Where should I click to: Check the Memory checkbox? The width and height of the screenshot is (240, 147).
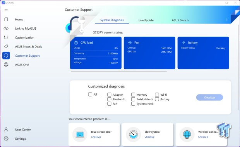click(x=133, y=95)
